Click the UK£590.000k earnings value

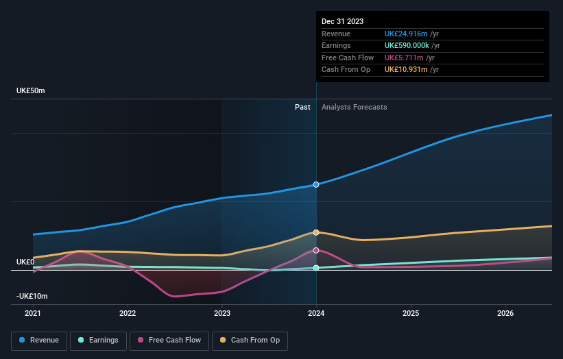pos(407,45)
